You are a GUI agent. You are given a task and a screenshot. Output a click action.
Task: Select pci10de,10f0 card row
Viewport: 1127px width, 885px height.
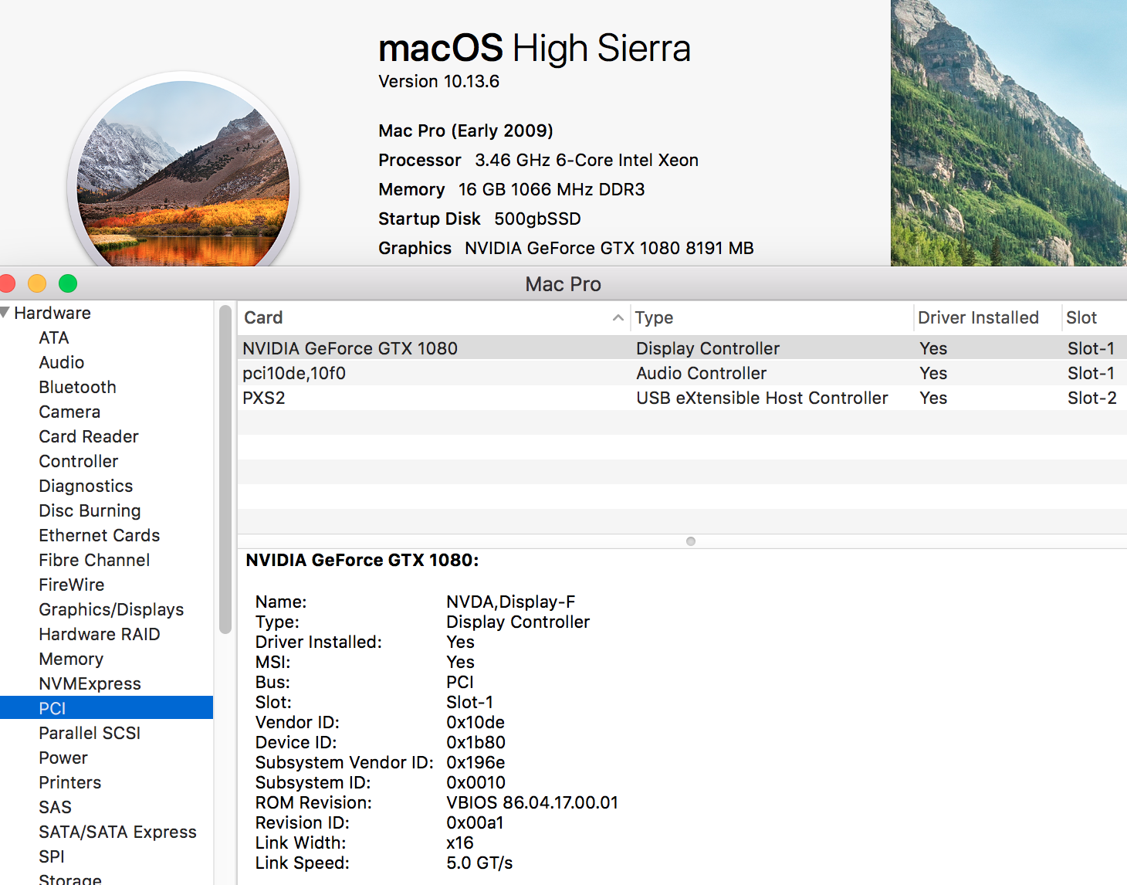[682, 373]
